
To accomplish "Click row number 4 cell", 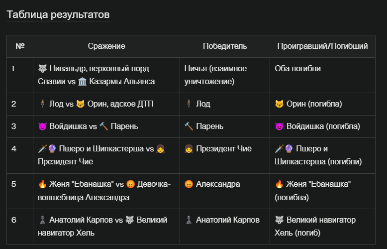I will [20, 155].
